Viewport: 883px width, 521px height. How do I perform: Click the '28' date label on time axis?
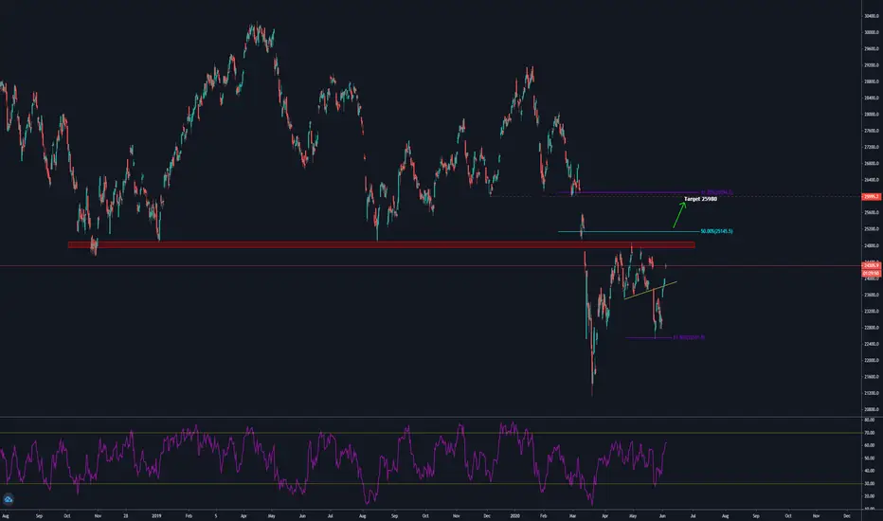point(126,515)
